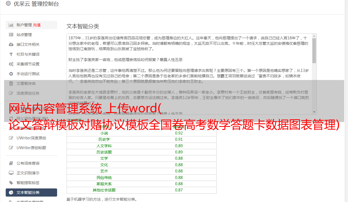The width and height of the screenshot is (348, 202).
Task: Click the 0.87 confidence value
Action: (179, 190)
